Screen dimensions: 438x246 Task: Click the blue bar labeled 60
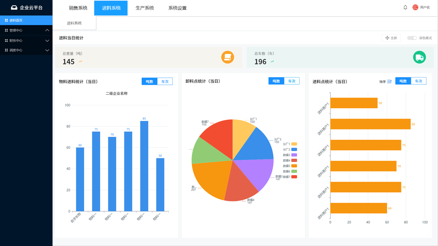(80, 179)
